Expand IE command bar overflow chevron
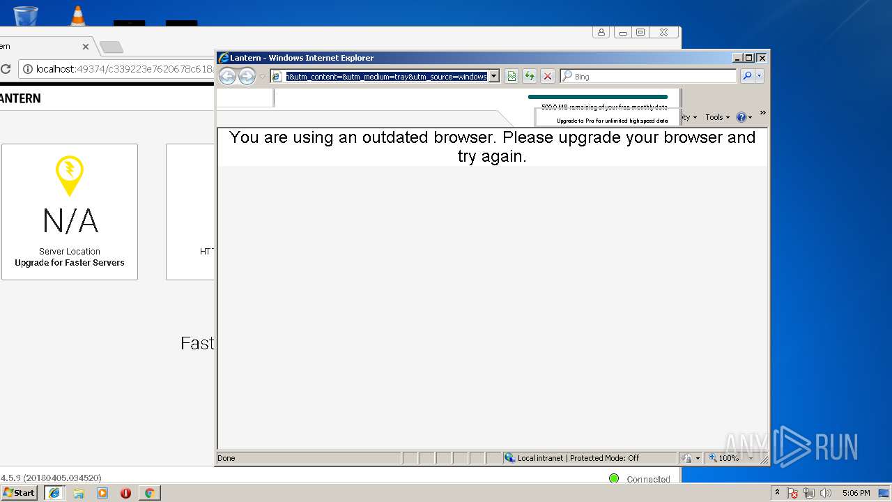The height and width of the screenshot is (502, 892). [x=762, y=113]
